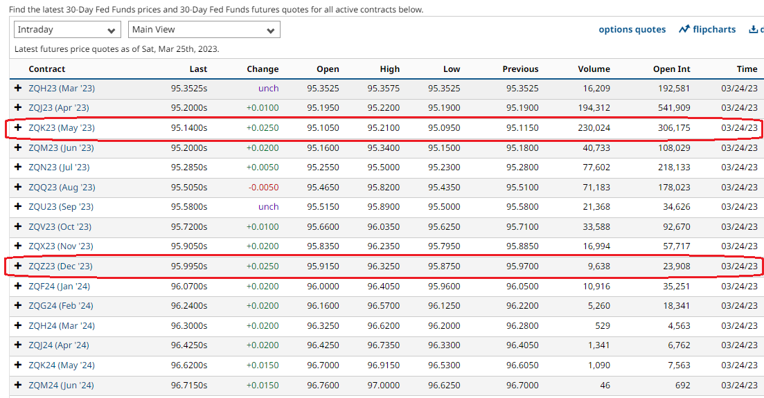This screenshot has height=398, width=764.
Task: Expand the ZQH23 (Mar '23) row plus icon
Action: [x=18, y=88]
